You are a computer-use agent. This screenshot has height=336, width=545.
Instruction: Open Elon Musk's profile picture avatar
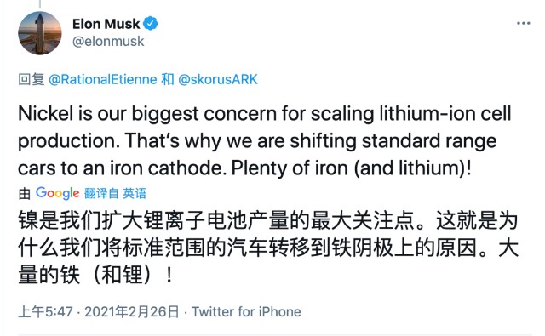[40, 33]
